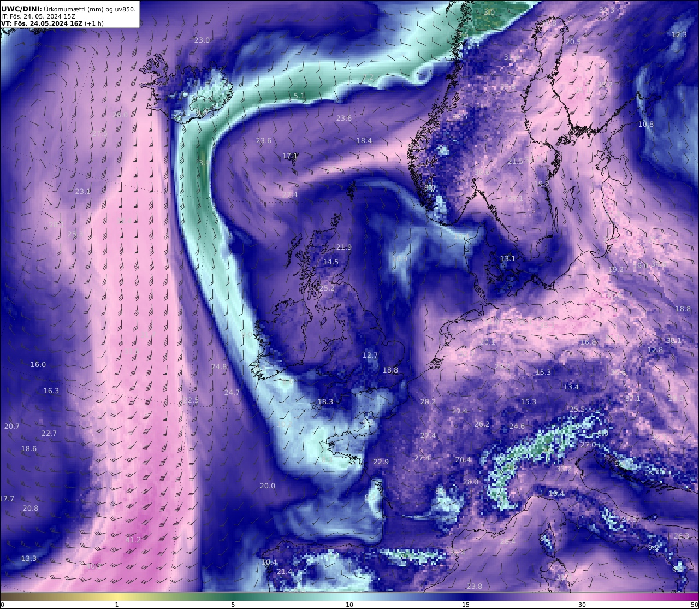Click the value 22.5 in the Atlantic
Viewport: 699px width, 609px height.
[x=191, y=400]
